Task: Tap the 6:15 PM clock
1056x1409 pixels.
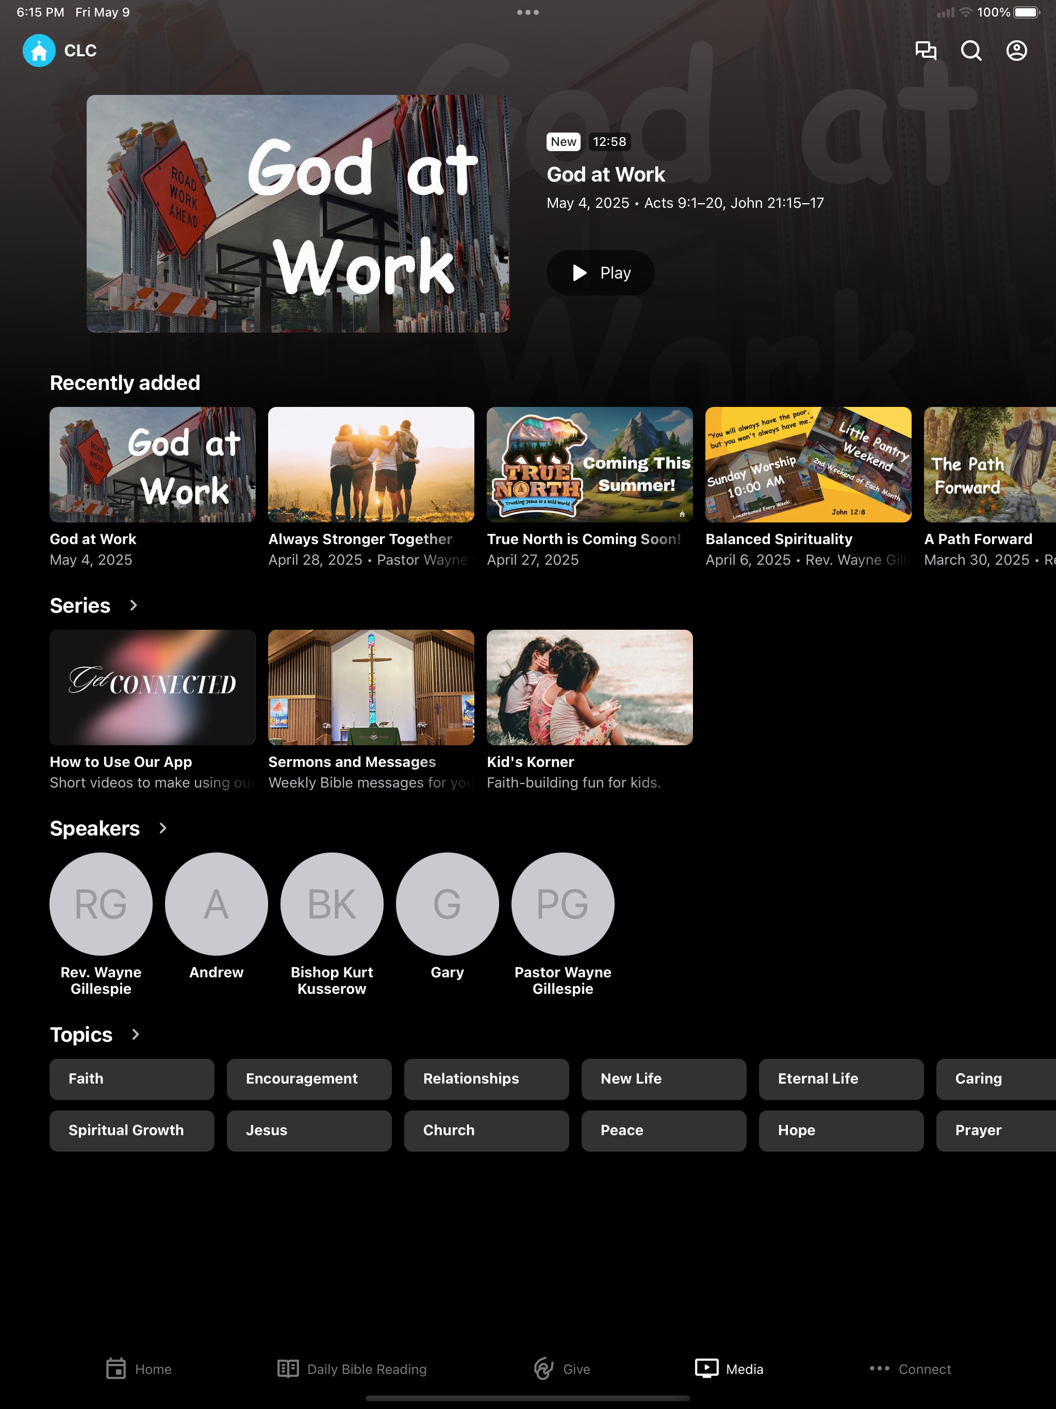Action: 40,12
